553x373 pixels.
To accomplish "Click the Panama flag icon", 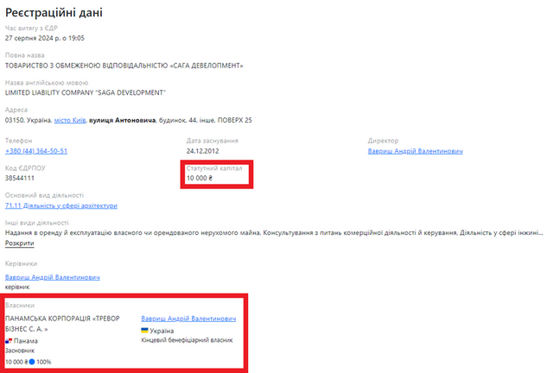I will pos(10,341).
